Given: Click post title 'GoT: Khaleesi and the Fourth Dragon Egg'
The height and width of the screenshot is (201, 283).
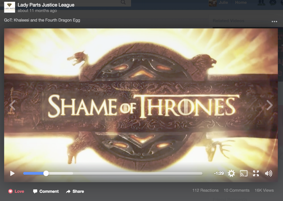Looking at the screenshot, I should tap(42, 20).
